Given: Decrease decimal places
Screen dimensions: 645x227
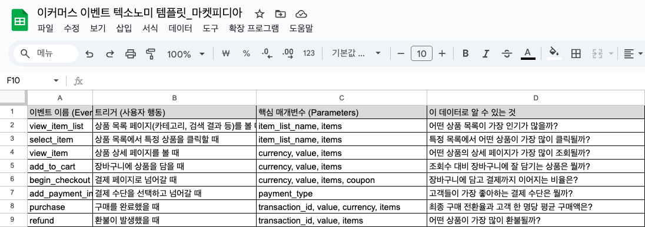Looking at the screenshot, I should click(x=267, y=53).
